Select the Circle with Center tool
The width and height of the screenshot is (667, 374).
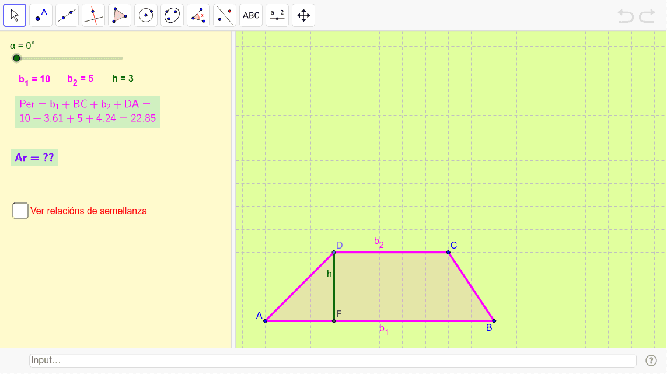tap(146, 15)
